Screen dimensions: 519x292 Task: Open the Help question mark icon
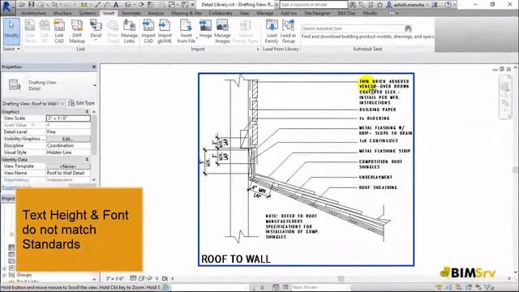(x=448, y=5)
